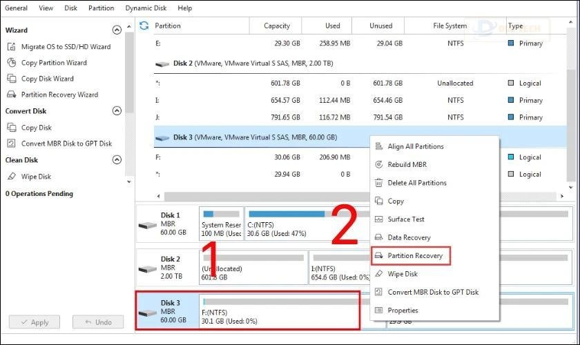580x345 pixels.
Task: Click partition list scroll left arrow
Action: click(x=159, y=197)
